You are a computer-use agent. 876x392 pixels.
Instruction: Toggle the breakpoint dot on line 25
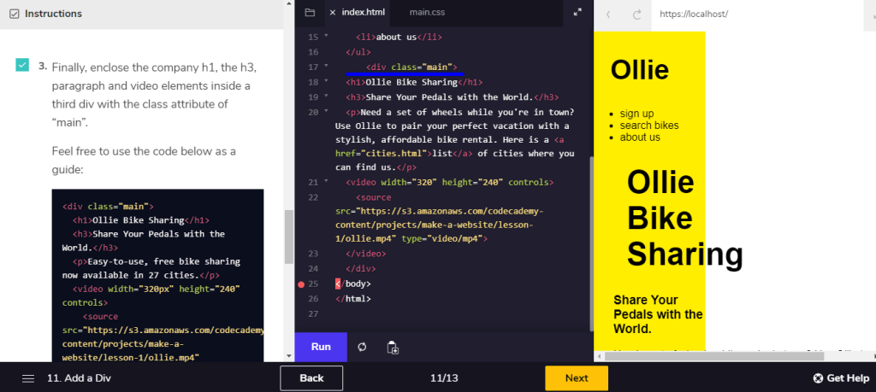click(x=301, y=284)
